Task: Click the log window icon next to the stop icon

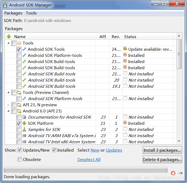Action: coord(180,173)
